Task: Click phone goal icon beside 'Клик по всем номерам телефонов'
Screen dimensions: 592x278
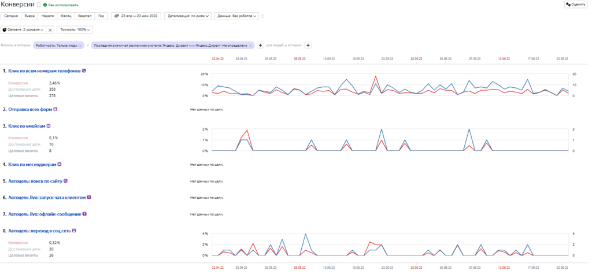Action: click(84, 71)
